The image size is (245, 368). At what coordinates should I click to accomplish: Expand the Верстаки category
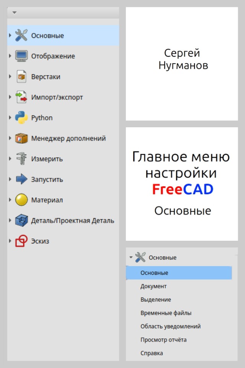click(x=10, y=77)
